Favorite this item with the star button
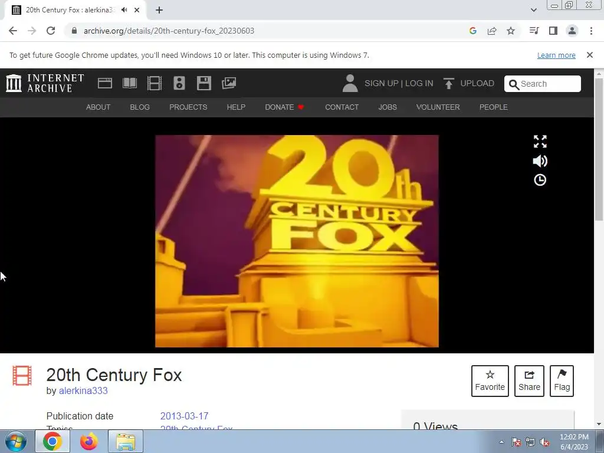The image size is (604, 453). pyautogui.click(x=490, y=381)
